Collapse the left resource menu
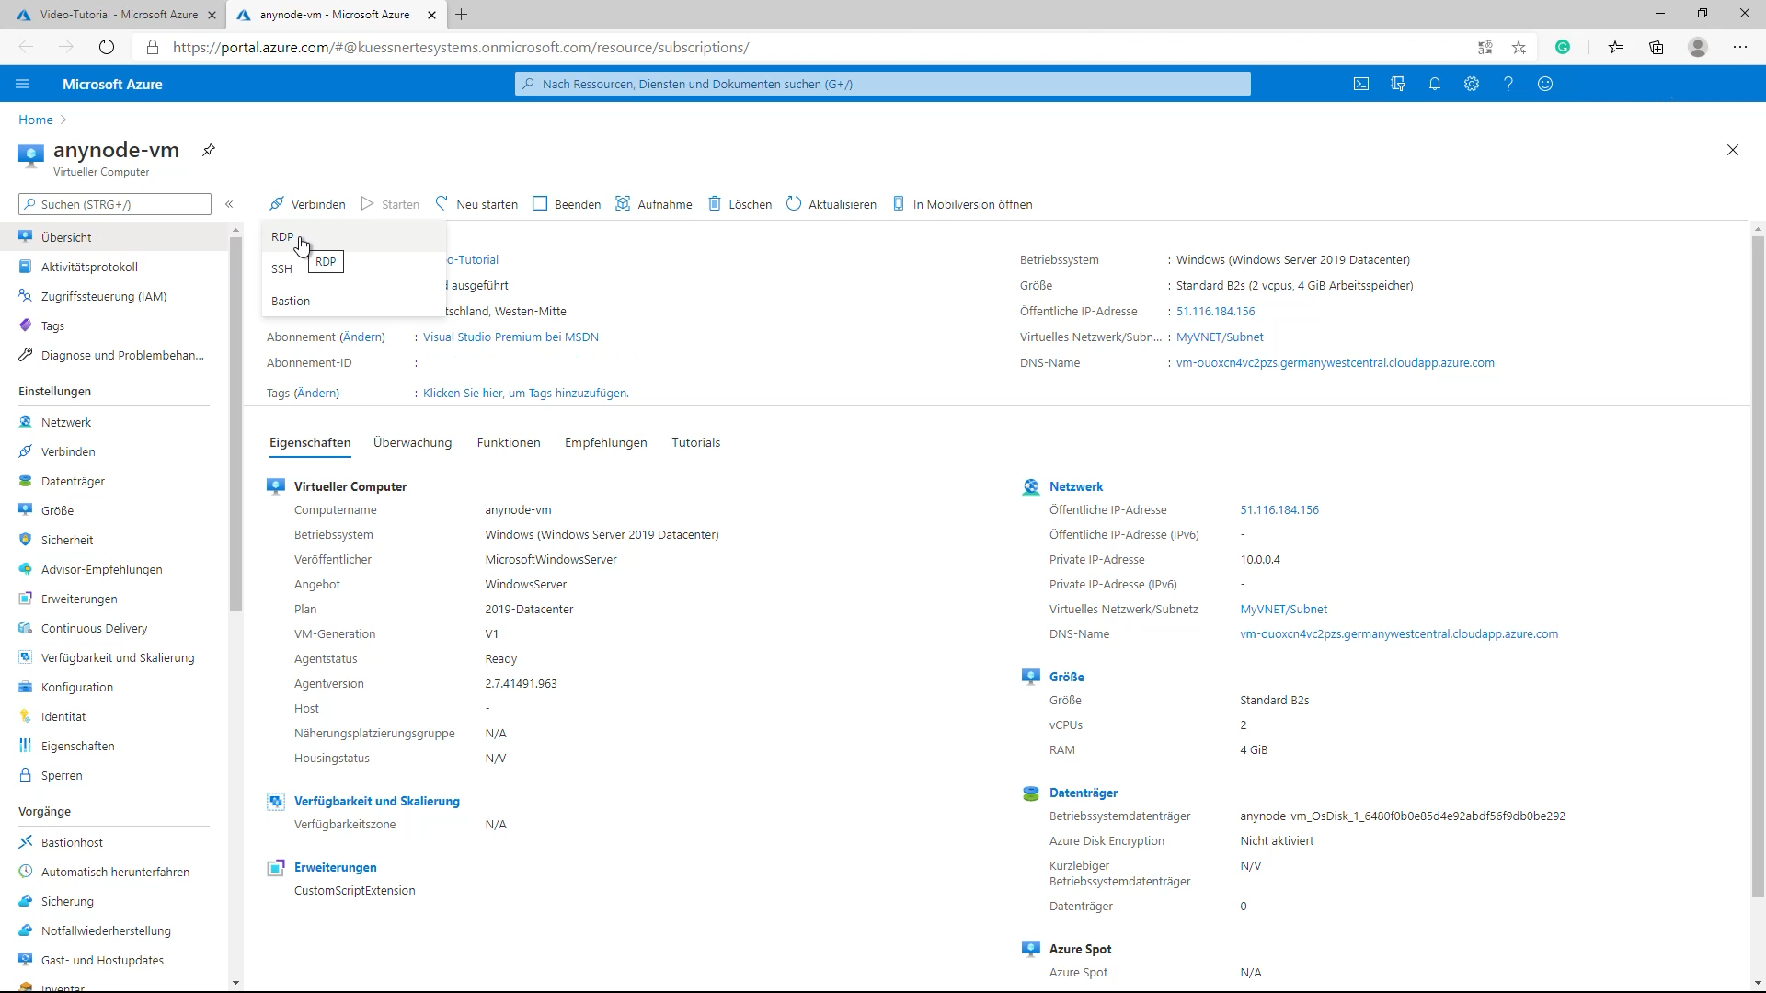This screenshot has height=993, width=1766. tap(229, 204)
